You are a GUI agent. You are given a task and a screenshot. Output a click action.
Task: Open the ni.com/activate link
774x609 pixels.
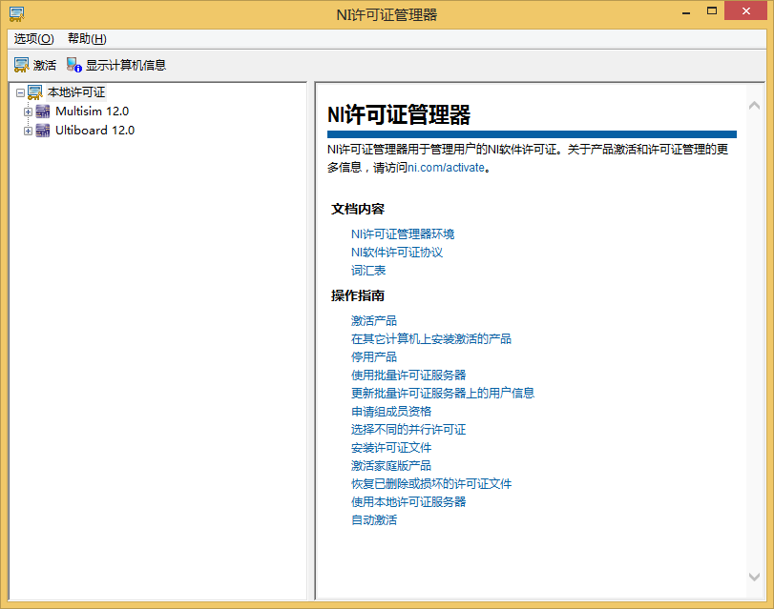pyautogui.click(x=446, y=168)
